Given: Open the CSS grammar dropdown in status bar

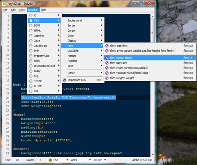Looking at the screenshot, I should pyautogui.click(x=67, y=160).
